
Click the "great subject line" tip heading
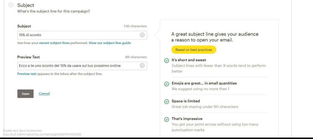pos(215,37)
